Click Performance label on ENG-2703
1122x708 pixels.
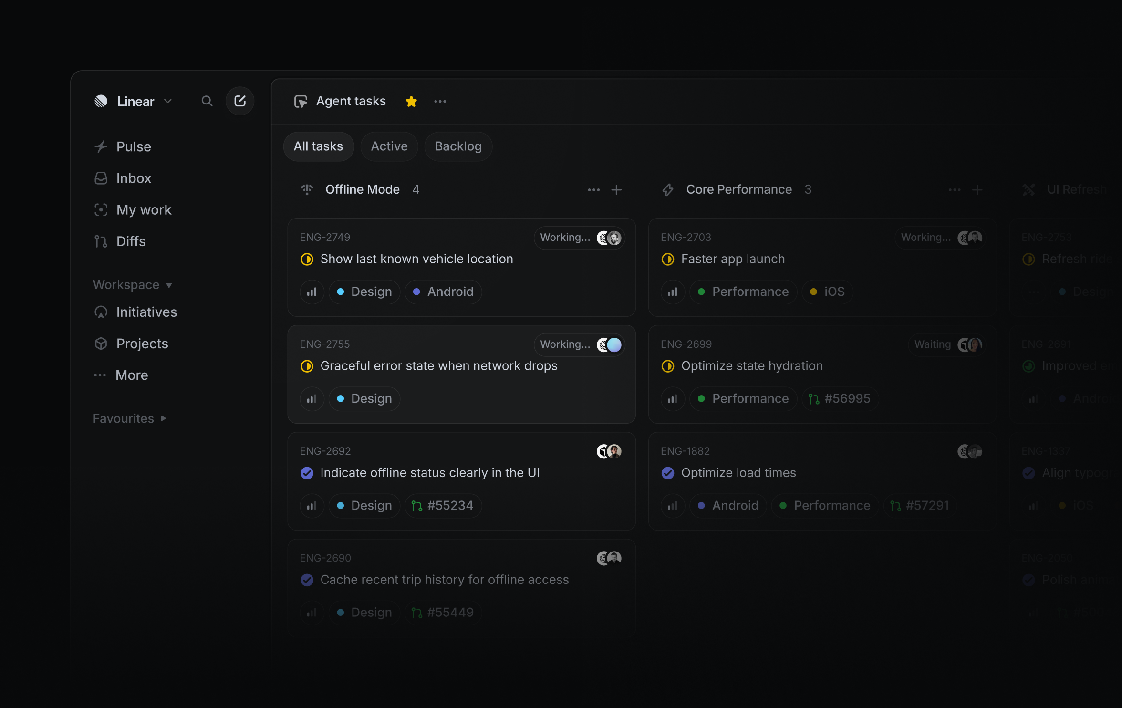[743, 292]
